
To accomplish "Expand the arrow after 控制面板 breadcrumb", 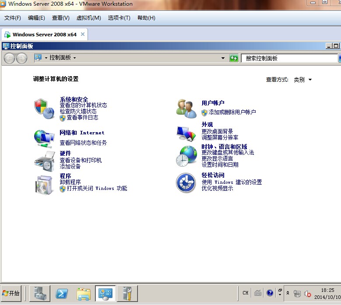I will [x=74, y=58].
